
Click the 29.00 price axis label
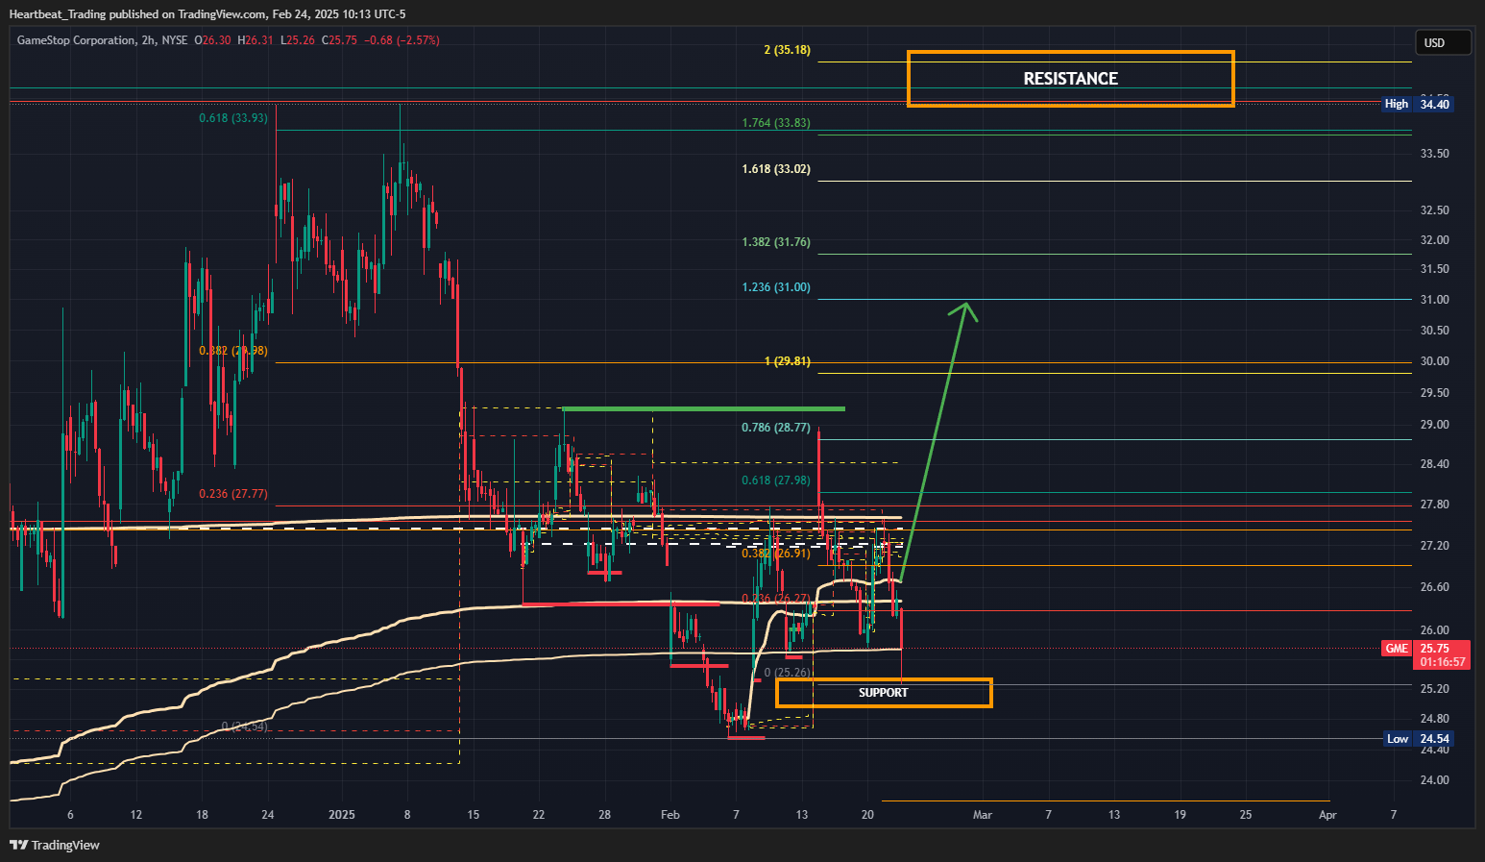1434,425
